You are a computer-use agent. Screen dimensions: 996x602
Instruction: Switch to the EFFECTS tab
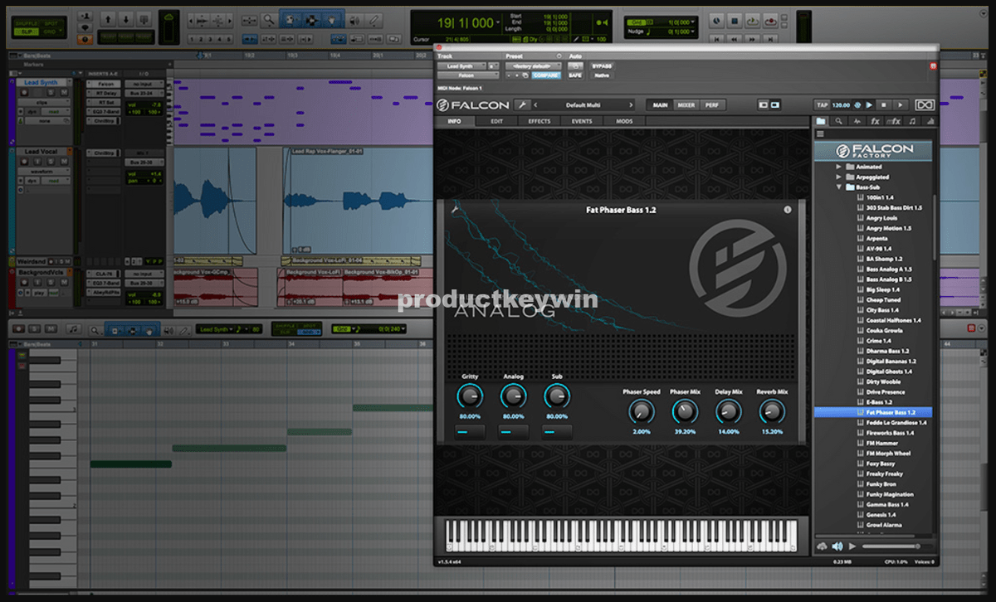tap(539, 121)
